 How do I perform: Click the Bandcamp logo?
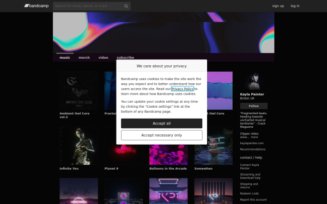coord(37,6)
